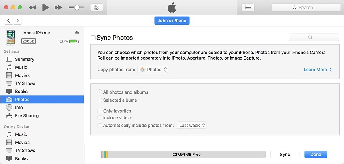Viewport: 344px width, 164px height.
Task: Select File Sharing in sidebar
Action: [x=27, y=115]
